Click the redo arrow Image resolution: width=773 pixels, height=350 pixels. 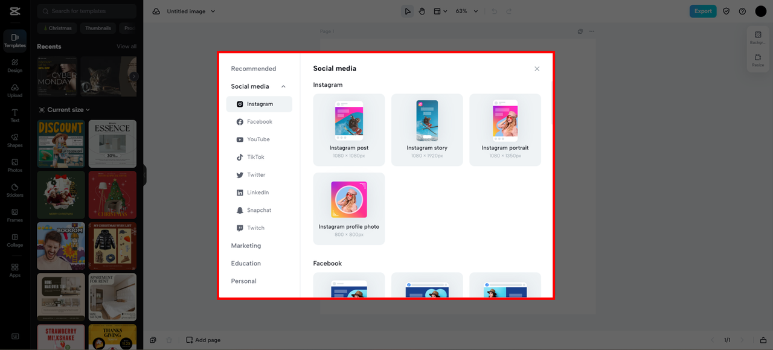[509, 11]
